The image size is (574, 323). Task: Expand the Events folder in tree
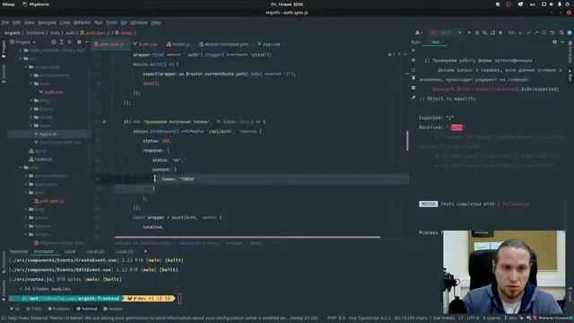point(31,109)
